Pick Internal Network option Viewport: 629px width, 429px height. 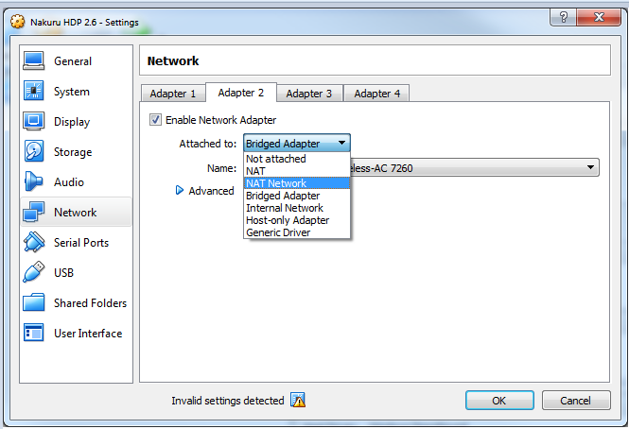tap(297, 208)
